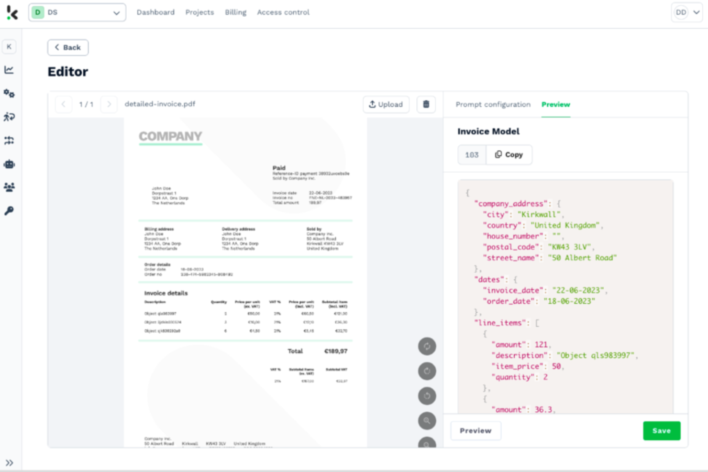Click the "KW43 3LV" postal code value
This screenshot has height=472, width=708.
pos(569,247)
